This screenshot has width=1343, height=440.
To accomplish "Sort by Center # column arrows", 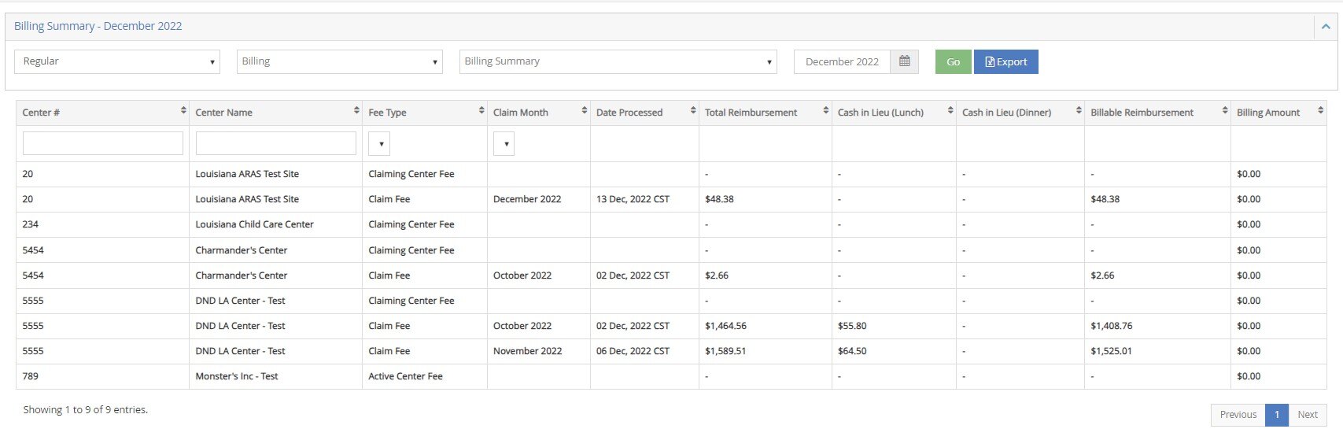I will (x=183, y=112).
